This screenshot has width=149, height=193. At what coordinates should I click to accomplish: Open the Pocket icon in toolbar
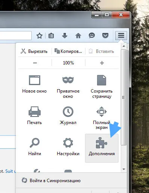coord(105,36)
